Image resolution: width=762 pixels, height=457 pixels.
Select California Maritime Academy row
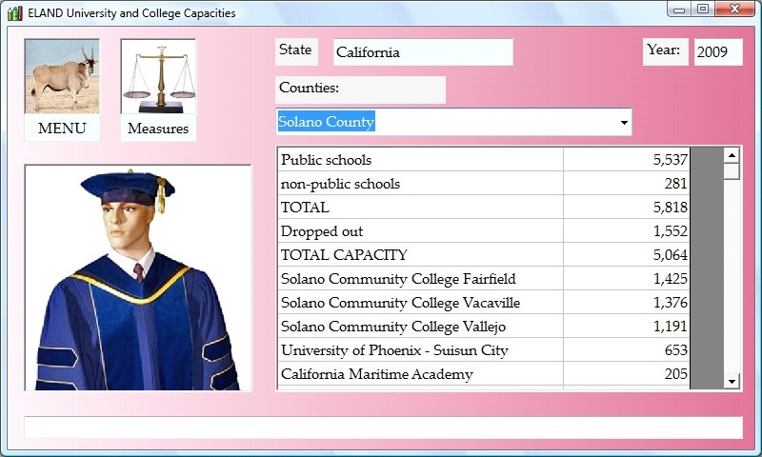(419, 374)
